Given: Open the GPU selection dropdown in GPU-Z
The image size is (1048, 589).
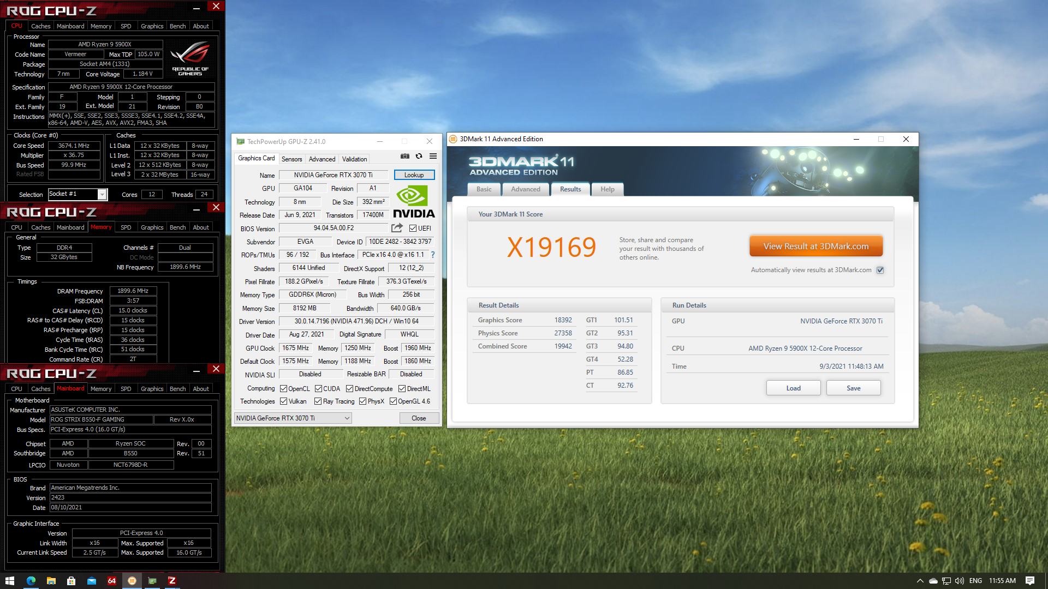Looking at the screenshot, I should [293, 418].
